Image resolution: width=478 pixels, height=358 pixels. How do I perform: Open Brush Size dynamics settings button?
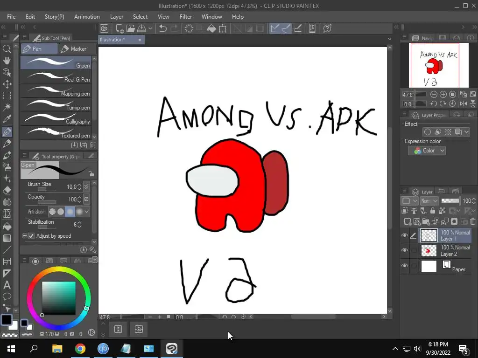(x=86, y=186)
